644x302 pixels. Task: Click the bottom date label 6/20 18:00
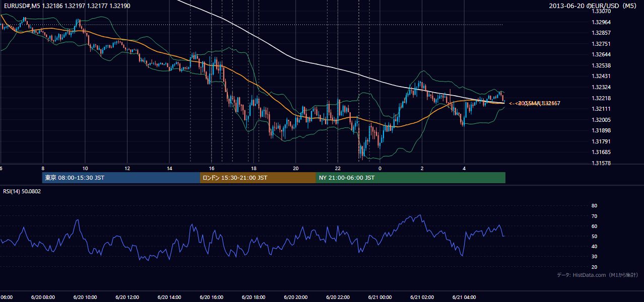253,297
